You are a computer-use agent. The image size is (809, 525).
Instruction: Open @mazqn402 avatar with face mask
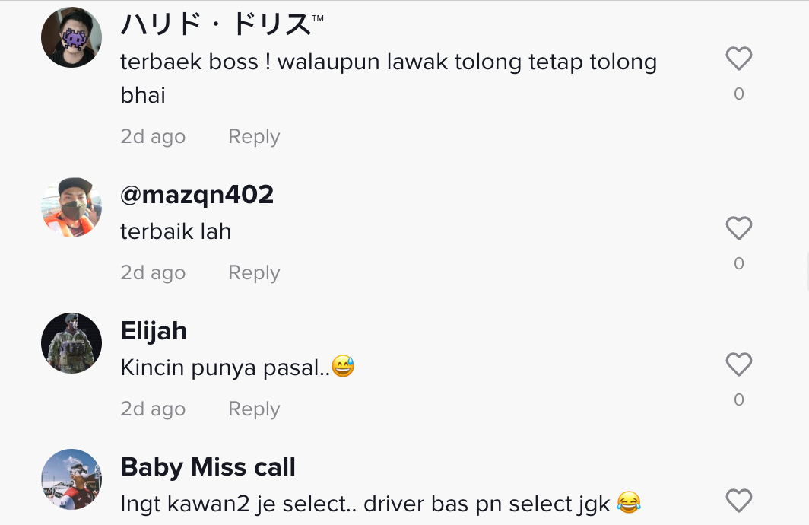click(x=71, y=207)
